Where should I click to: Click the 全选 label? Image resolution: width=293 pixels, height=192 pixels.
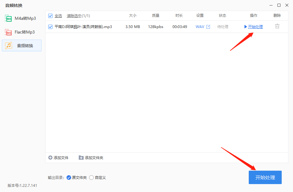point(58,16)
